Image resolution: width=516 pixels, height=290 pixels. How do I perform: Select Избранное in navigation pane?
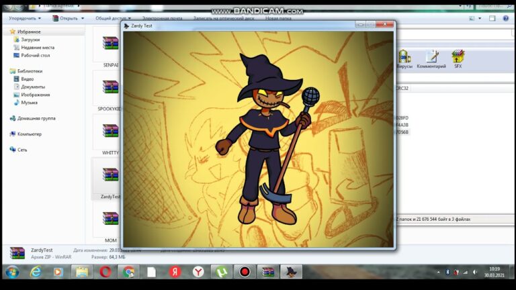click(x=29, y=32)
